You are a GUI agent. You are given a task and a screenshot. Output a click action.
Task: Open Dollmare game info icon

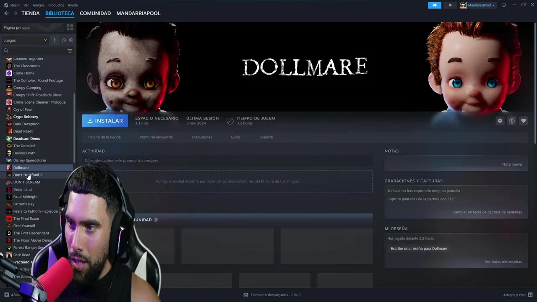coord(511,121)
